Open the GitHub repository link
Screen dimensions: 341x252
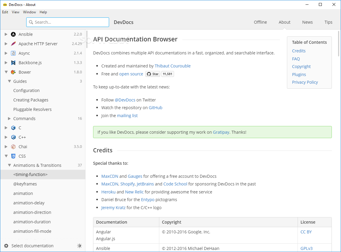coord(155,108)
